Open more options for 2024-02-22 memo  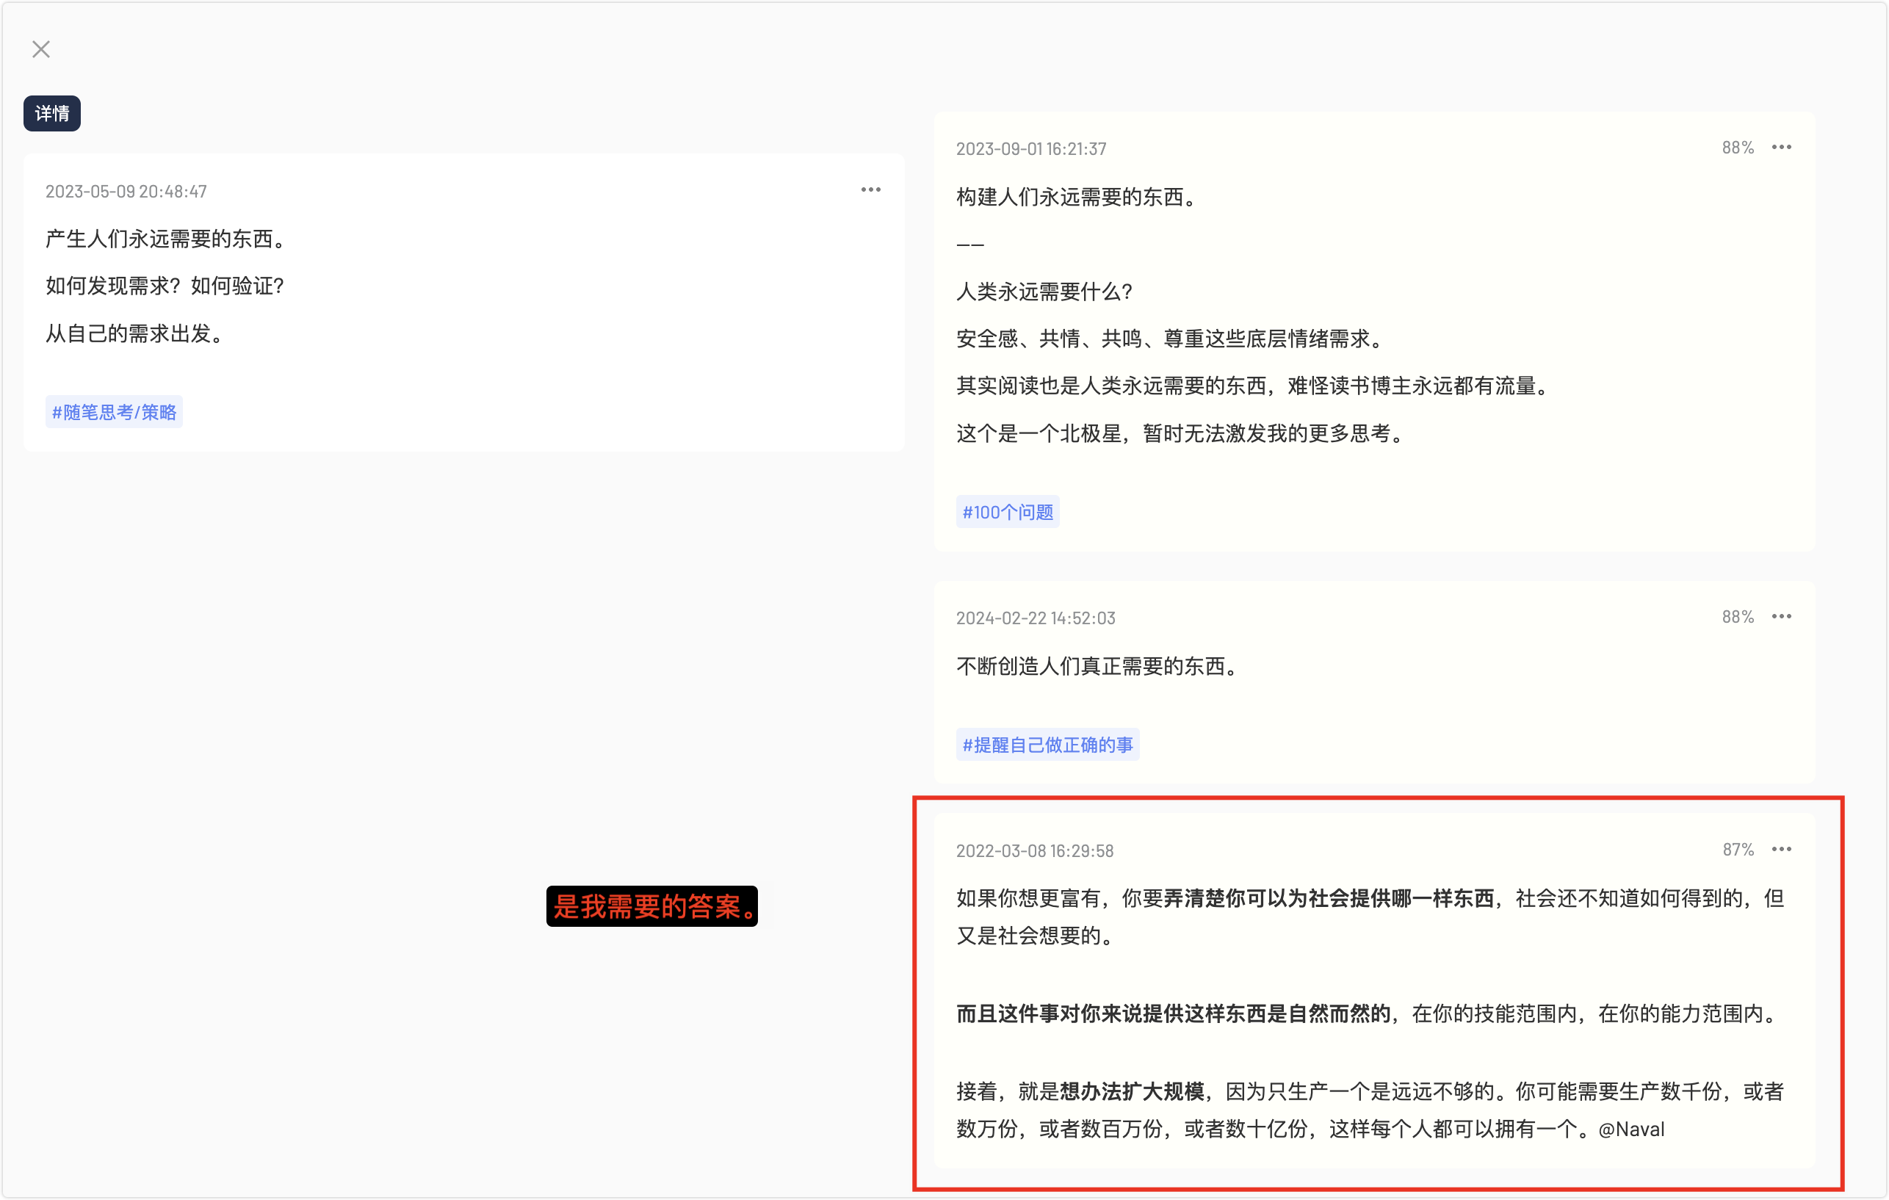(1781, 616)
